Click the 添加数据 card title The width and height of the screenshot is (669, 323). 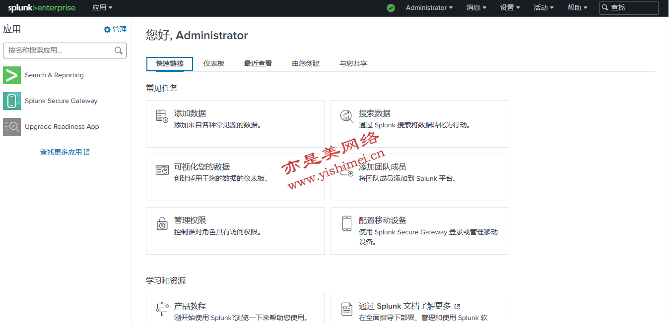(x=190, y=113)
